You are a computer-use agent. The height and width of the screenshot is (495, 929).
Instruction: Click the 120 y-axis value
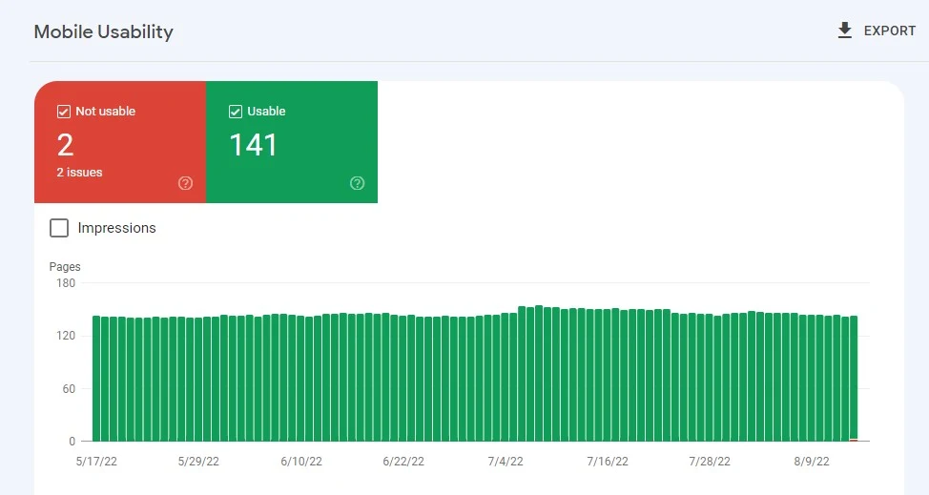pyautogui.click(x=66, y=336)
